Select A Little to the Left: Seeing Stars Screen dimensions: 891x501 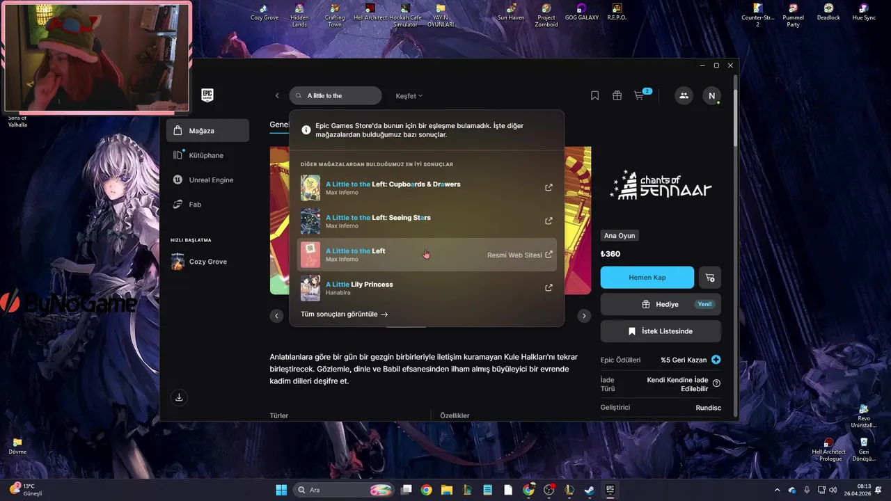click(427, 221)
